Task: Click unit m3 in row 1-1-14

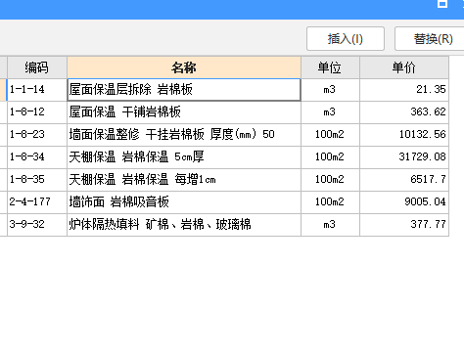Action: (x=330, y=90)
